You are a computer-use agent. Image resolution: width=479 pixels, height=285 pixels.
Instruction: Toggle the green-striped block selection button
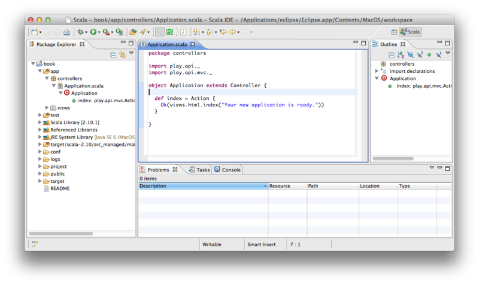169,32
